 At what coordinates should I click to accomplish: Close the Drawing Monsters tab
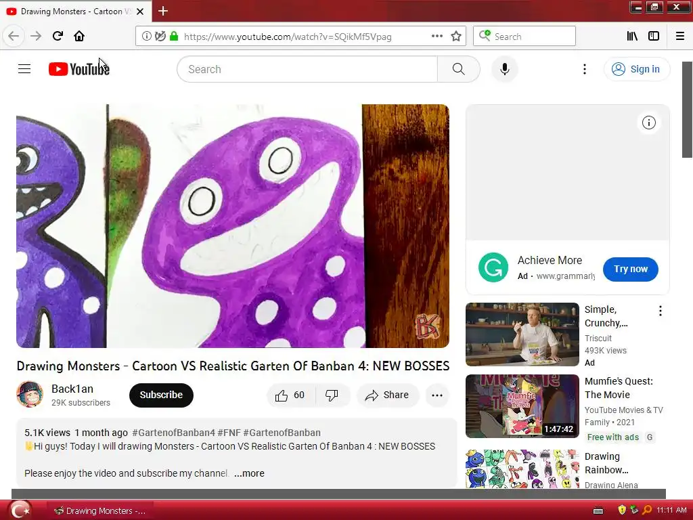pyautogui.click(x=140, y=12)
